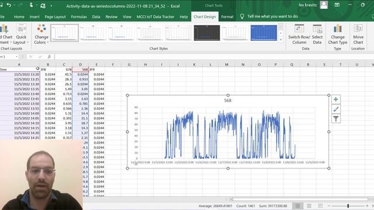Open the Quick Layout menu

(x=21, y=34)
